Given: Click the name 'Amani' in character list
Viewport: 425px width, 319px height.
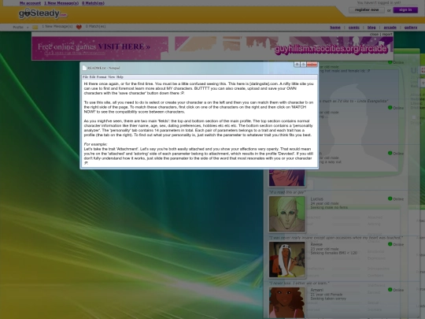Looking at the screenshot, I should (317, 290).
